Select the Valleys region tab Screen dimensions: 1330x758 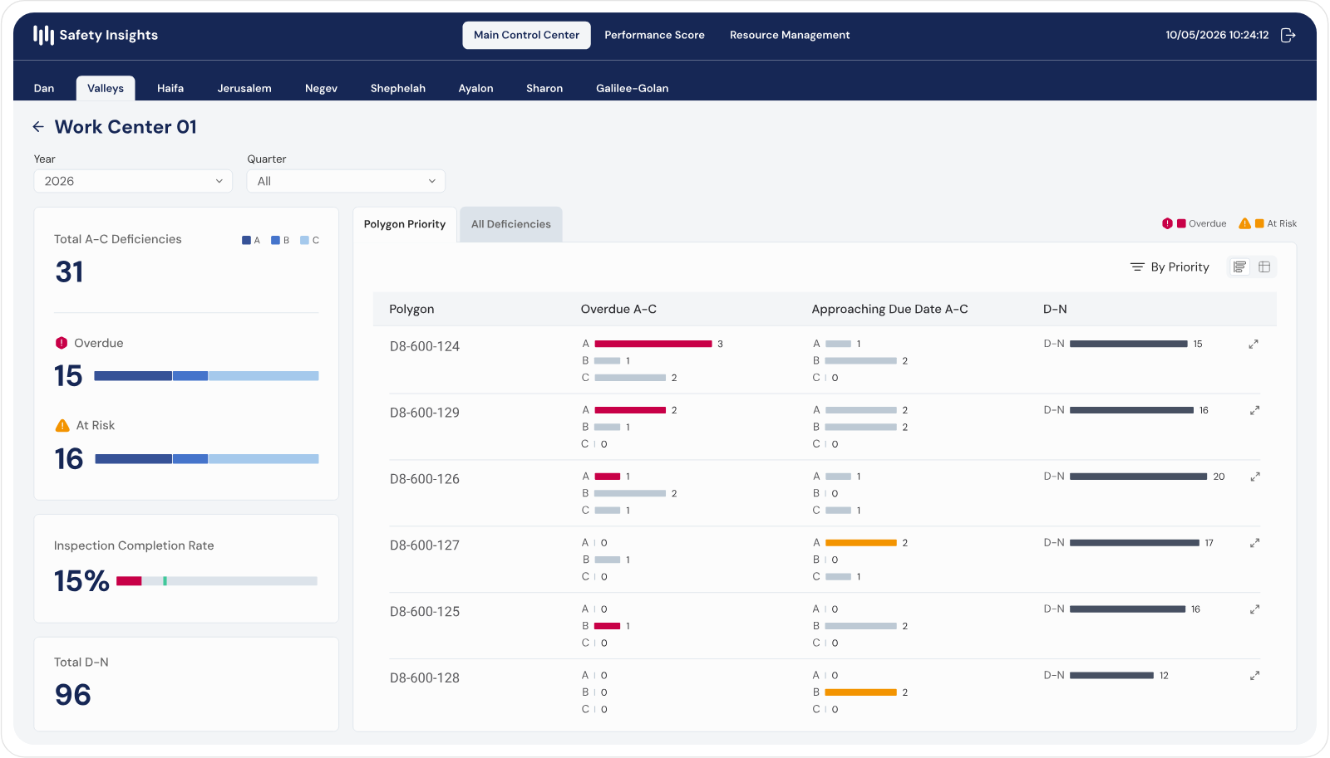click(106, 88)
